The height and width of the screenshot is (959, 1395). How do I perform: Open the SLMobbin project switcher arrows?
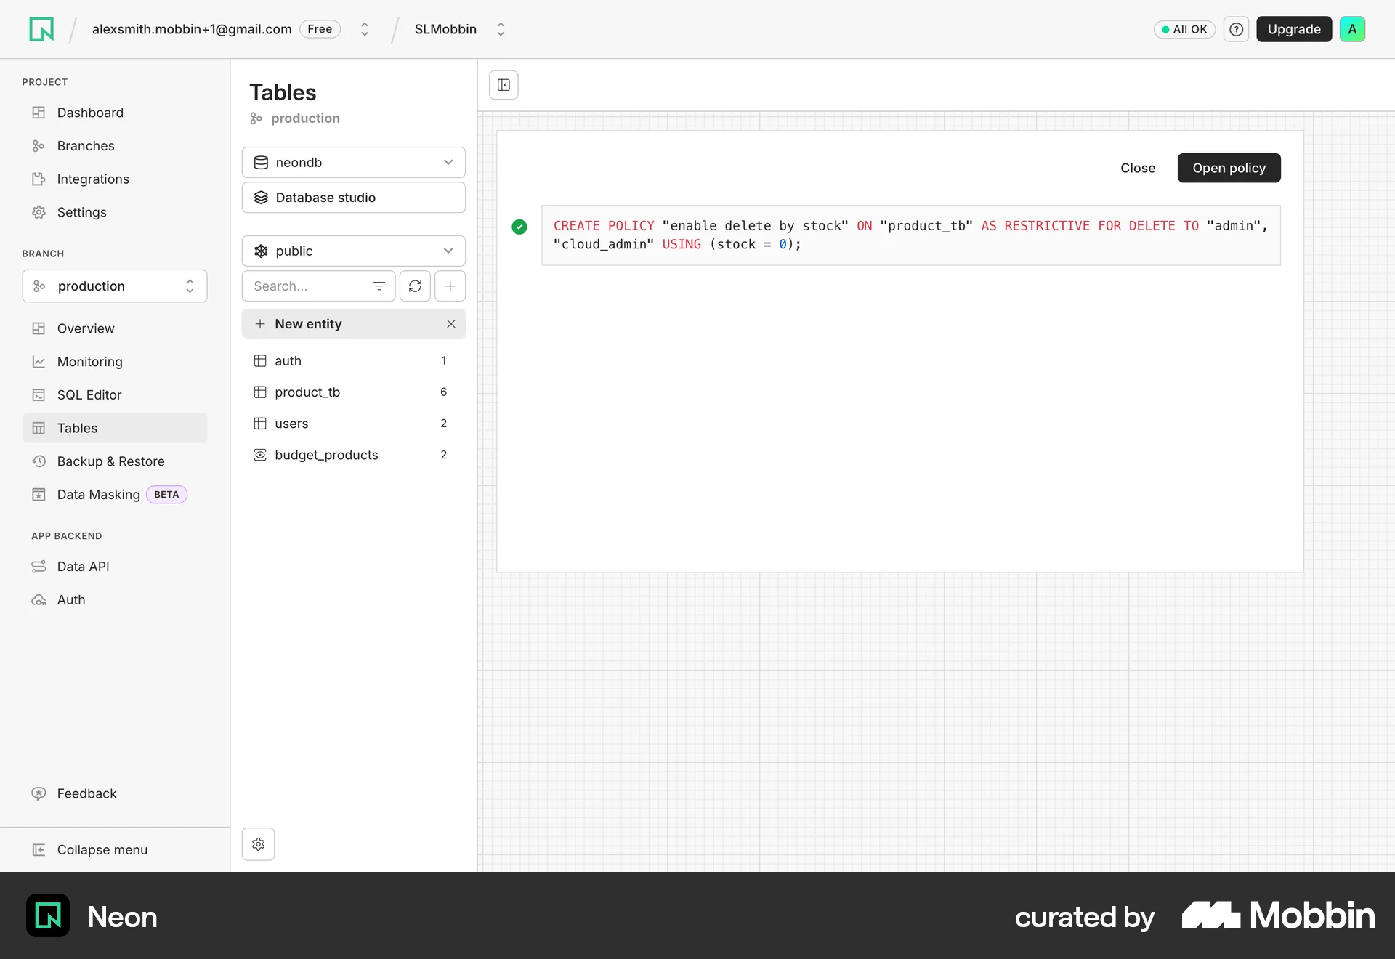pos(501,29)
